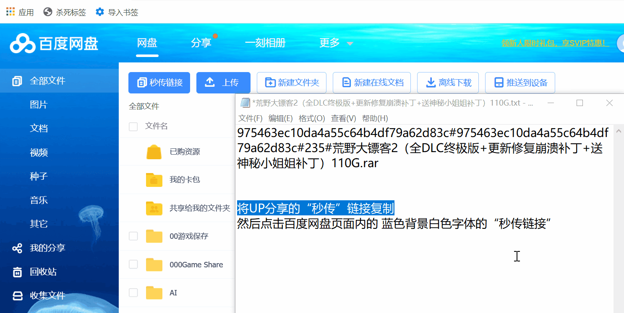This screenshot has width=624, height=313.
Task: Open the 已购资源 shopping bag folder icon
Action: (154, 152)
